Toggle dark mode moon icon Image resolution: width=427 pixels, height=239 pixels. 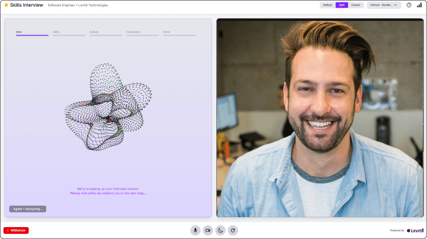point(220,230)
